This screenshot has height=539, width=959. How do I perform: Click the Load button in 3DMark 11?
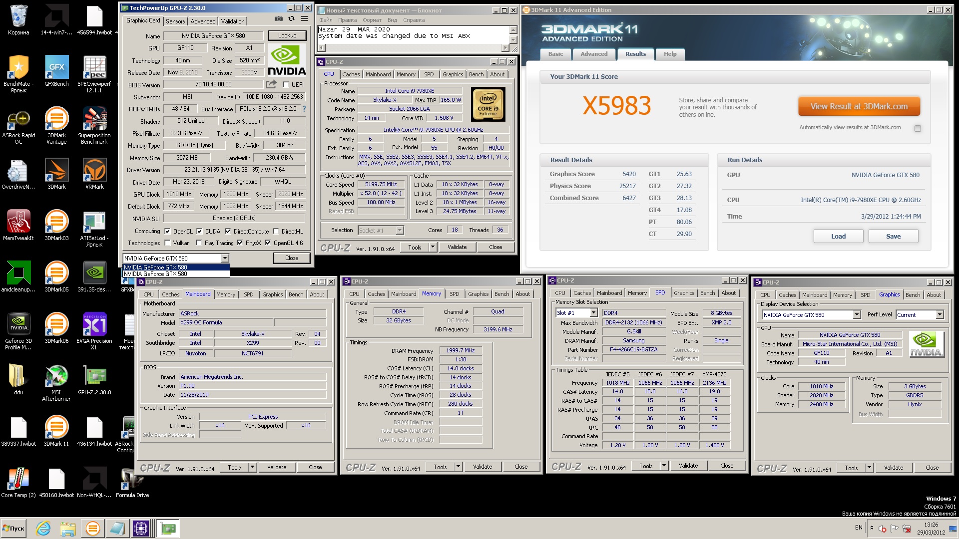[x=838, y=236]
